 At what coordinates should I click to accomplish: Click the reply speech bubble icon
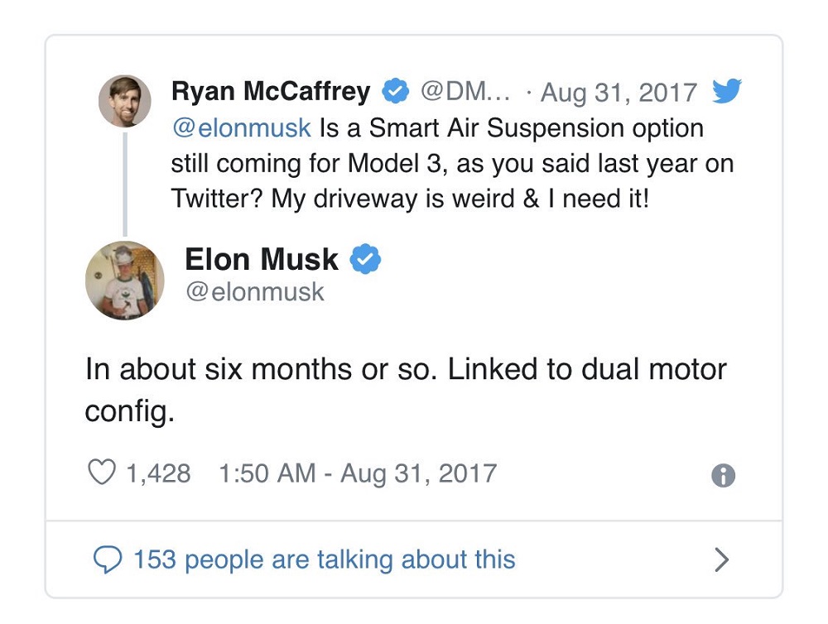[x=108, y=560]
